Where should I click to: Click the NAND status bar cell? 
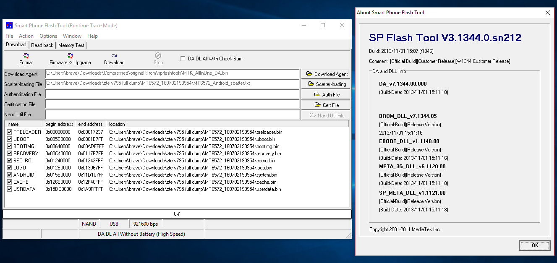point(89,224)
